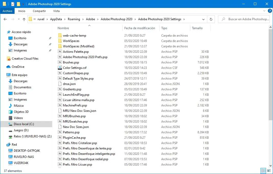The height and width of the screenshot is (174, 273).
Task: Open Vídeos folder in sidebar
Action: coord(18,118)
